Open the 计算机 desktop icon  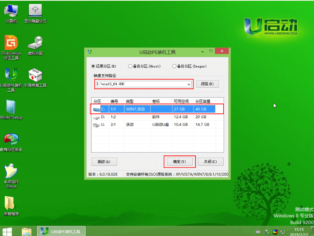click(x=11, y=12)
